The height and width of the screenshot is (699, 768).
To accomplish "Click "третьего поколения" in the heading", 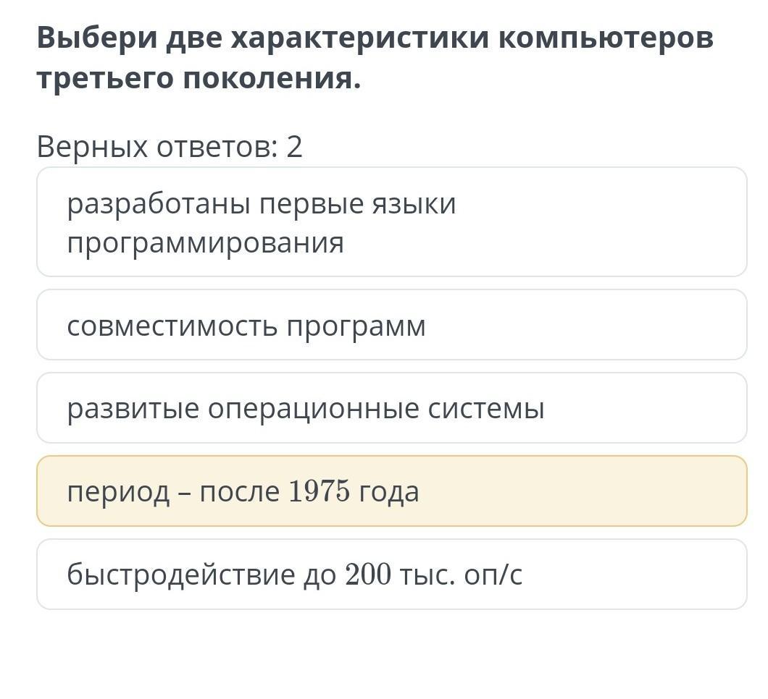I will 198,78.
